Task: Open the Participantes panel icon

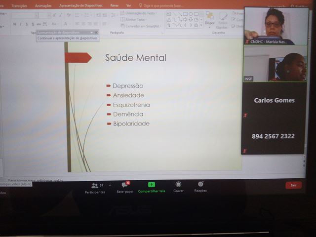Action: coord(94,185)
